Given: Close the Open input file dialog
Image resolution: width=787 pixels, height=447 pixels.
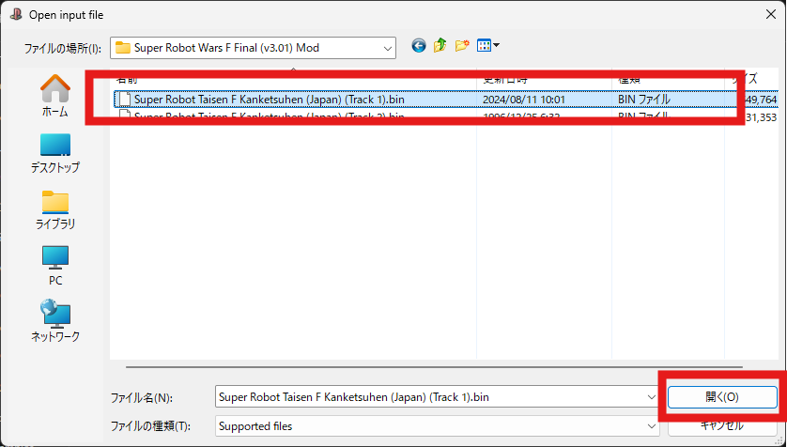Looking at the screenshot, I should (771, 14).
